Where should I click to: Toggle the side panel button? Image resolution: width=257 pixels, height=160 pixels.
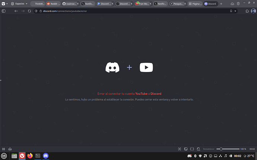(4, 11)
